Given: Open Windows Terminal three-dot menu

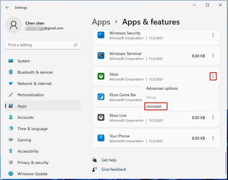Looking at the screenshot, I should (x=213, y=56).
